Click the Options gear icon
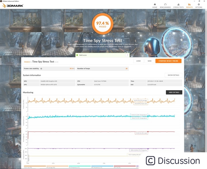Viewport: 207px width, 169px height. tap(199, 4)
